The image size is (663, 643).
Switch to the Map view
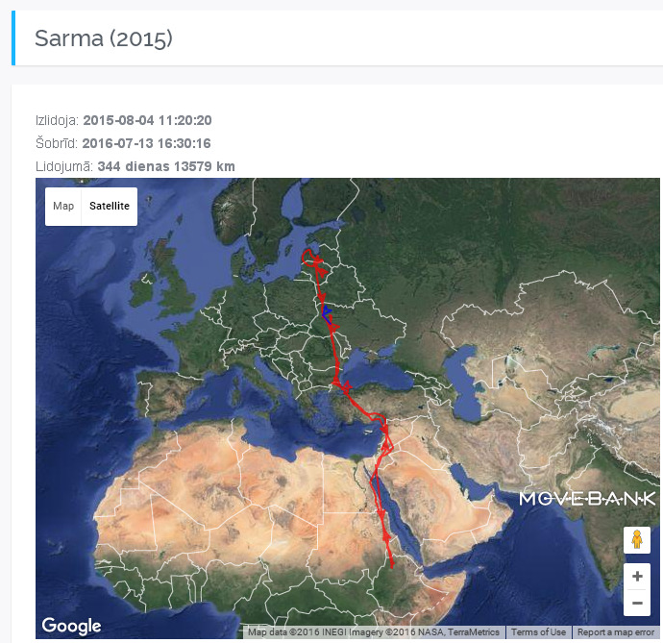point(63,206)
